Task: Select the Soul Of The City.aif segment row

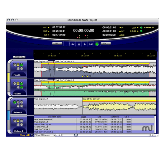Action: pos(94,124)
